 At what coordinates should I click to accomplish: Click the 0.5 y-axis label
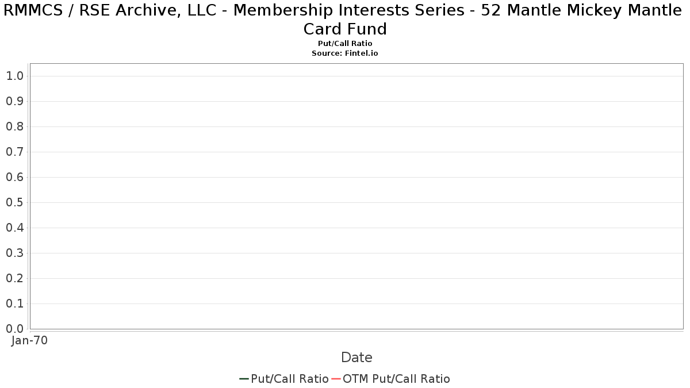click(14, 202)
